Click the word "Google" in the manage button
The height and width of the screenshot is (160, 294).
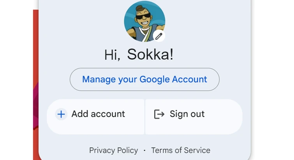click(x=155, y=80)
